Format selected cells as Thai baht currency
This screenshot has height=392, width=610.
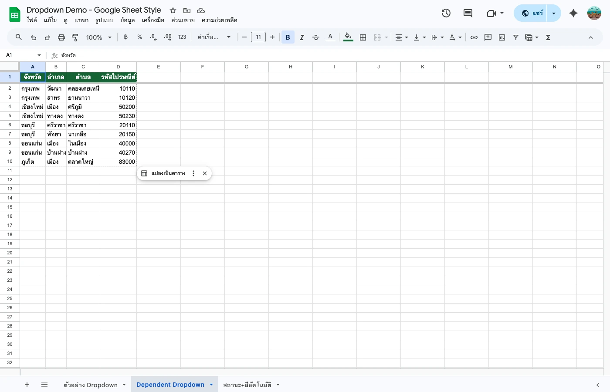coord(125,37)
